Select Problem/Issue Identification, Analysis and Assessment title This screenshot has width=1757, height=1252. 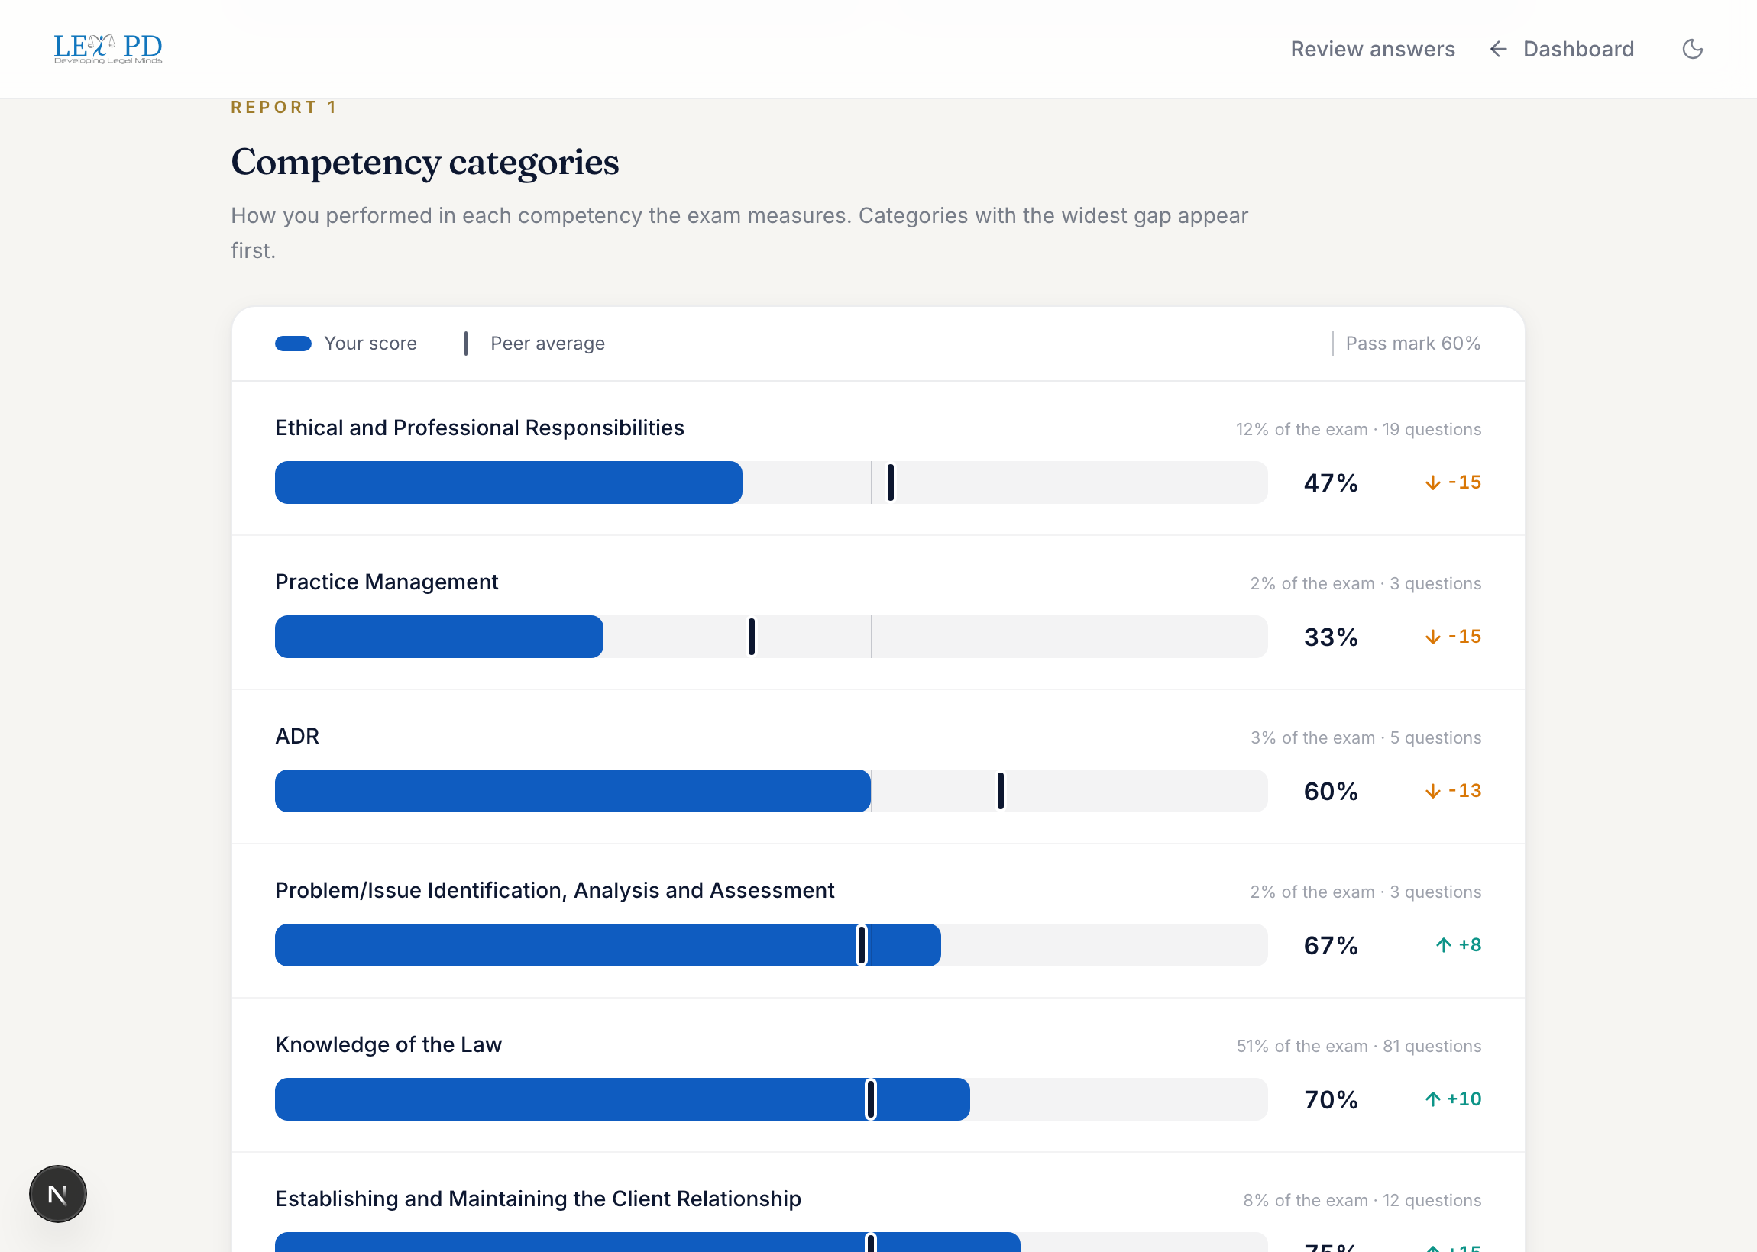[x=555, y=890]
